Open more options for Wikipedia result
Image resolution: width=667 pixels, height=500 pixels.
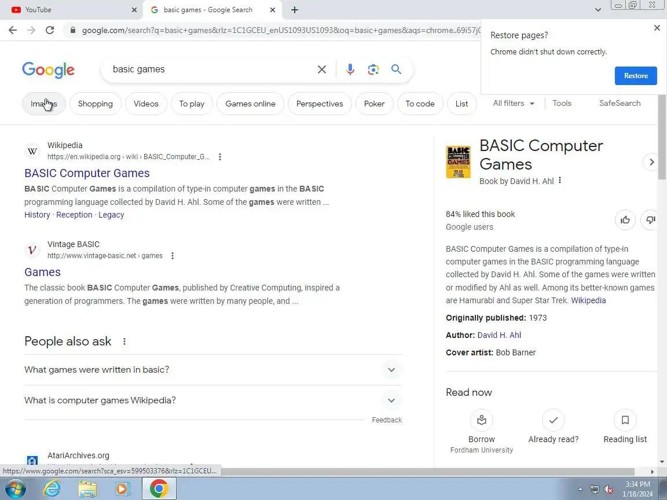coord(220,157)
